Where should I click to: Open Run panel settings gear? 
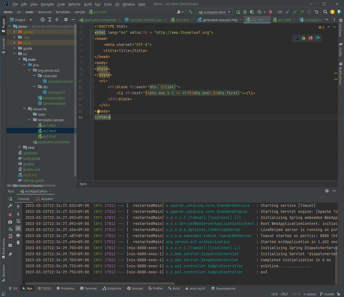(327, 191)
